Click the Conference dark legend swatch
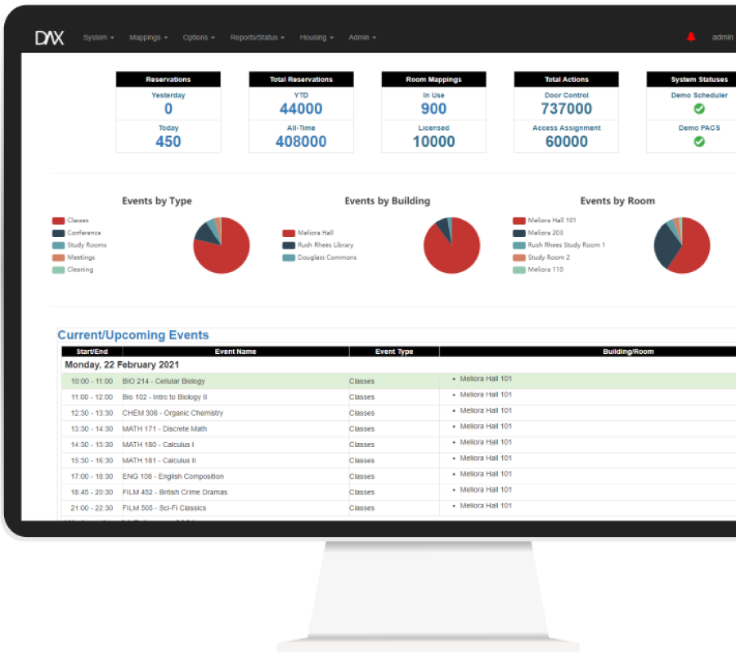 click(x=58, y=233)
